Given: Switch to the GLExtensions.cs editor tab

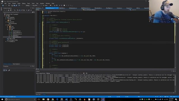Looking at the screenshot, I should (x=73, y=8).
